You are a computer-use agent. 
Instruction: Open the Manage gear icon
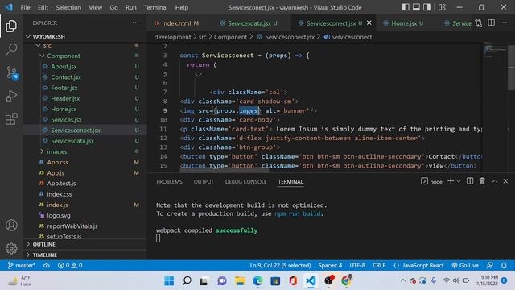(11, 248)
